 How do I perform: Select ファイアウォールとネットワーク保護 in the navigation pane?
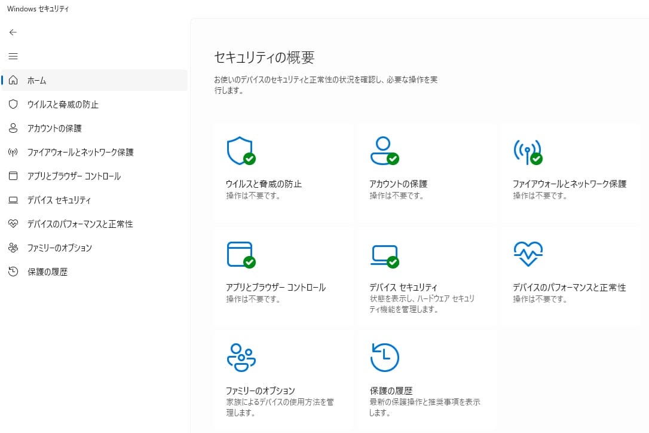pos(94,152)
